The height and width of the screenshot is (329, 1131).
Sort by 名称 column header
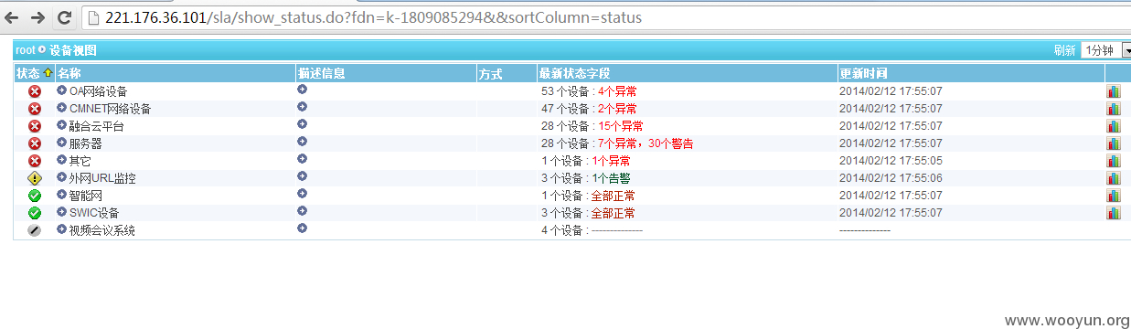click(69, 73)
